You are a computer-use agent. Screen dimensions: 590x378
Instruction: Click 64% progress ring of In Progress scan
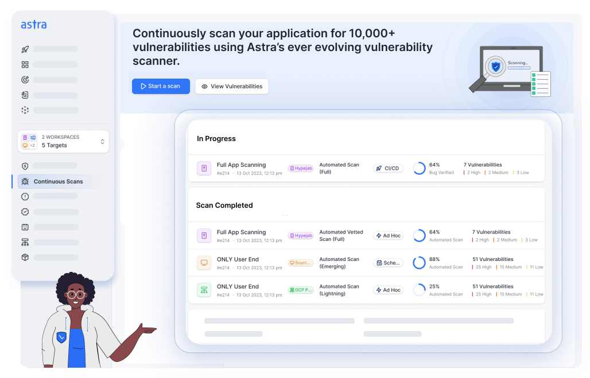[x=419, y=169]
